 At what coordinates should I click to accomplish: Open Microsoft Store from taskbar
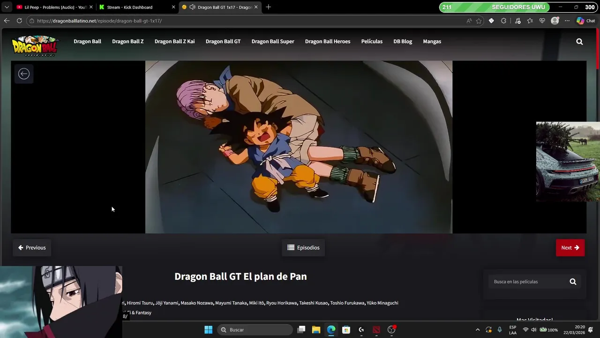point(346,330)
